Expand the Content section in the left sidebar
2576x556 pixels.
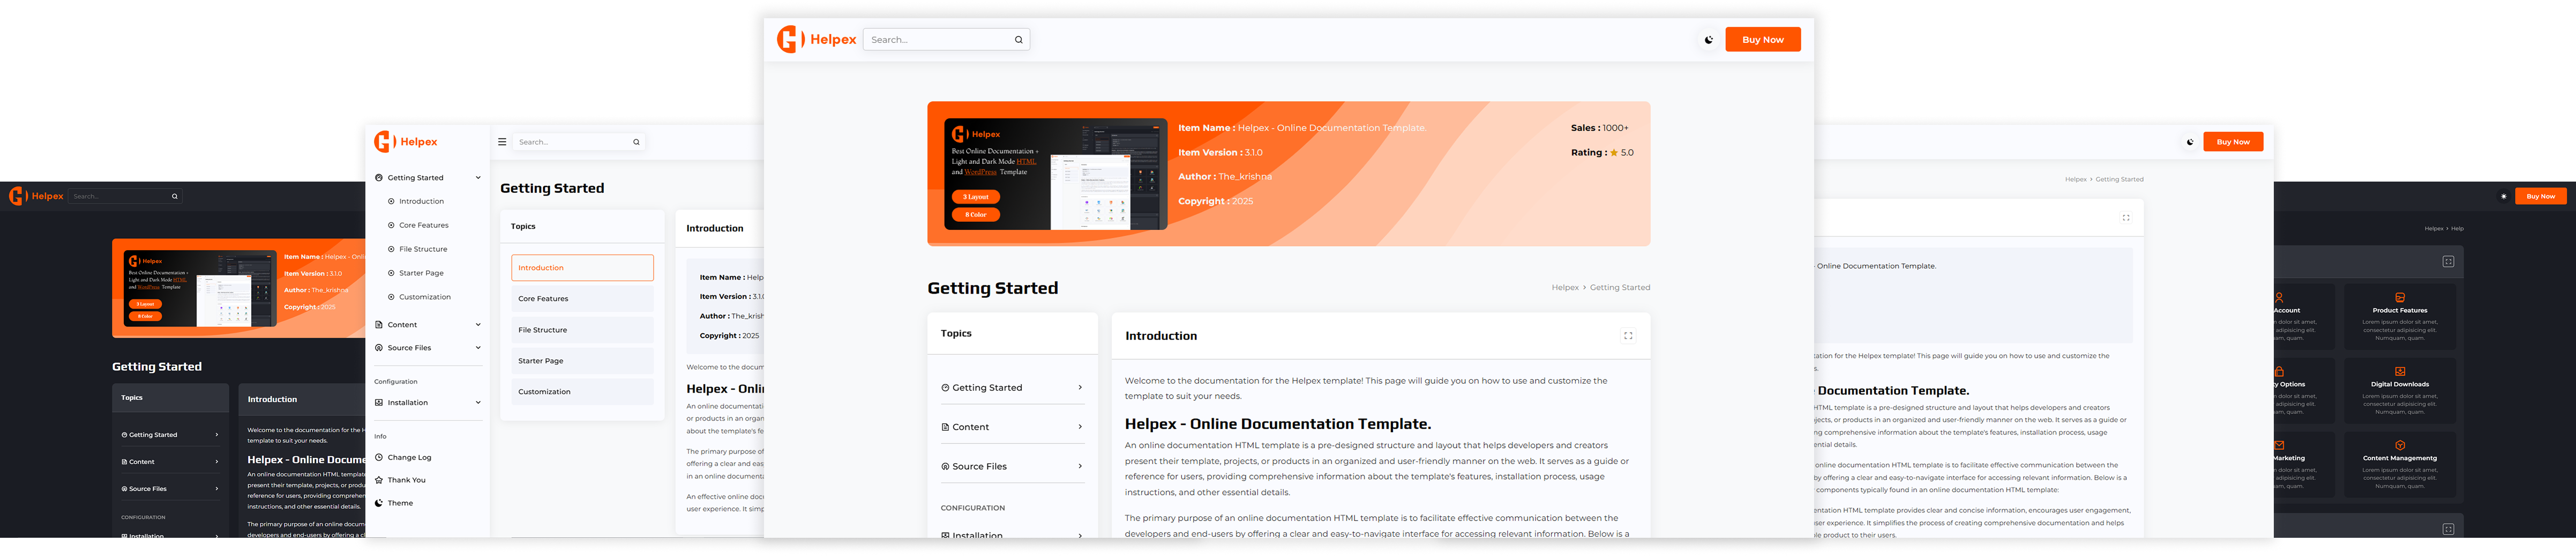pyautogui.click(x=428, y=325)
